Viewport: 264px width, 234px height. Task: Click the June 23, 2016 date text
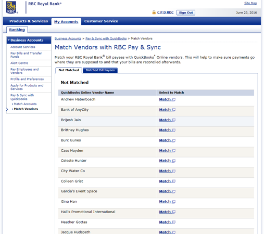(x=246, y=12)
